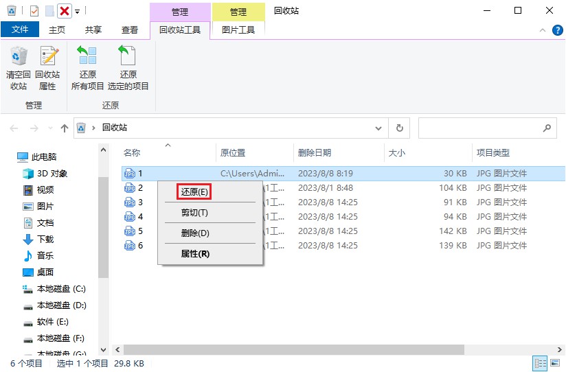Open 音乐 folder in the navigation pane

[x=38, y=256]
